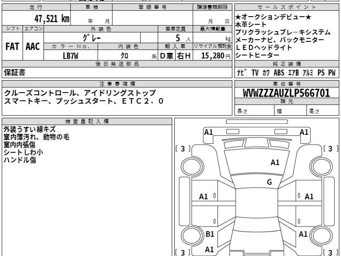
Task: Select the LEDヘッドライト line
Action: click(264, 48)
